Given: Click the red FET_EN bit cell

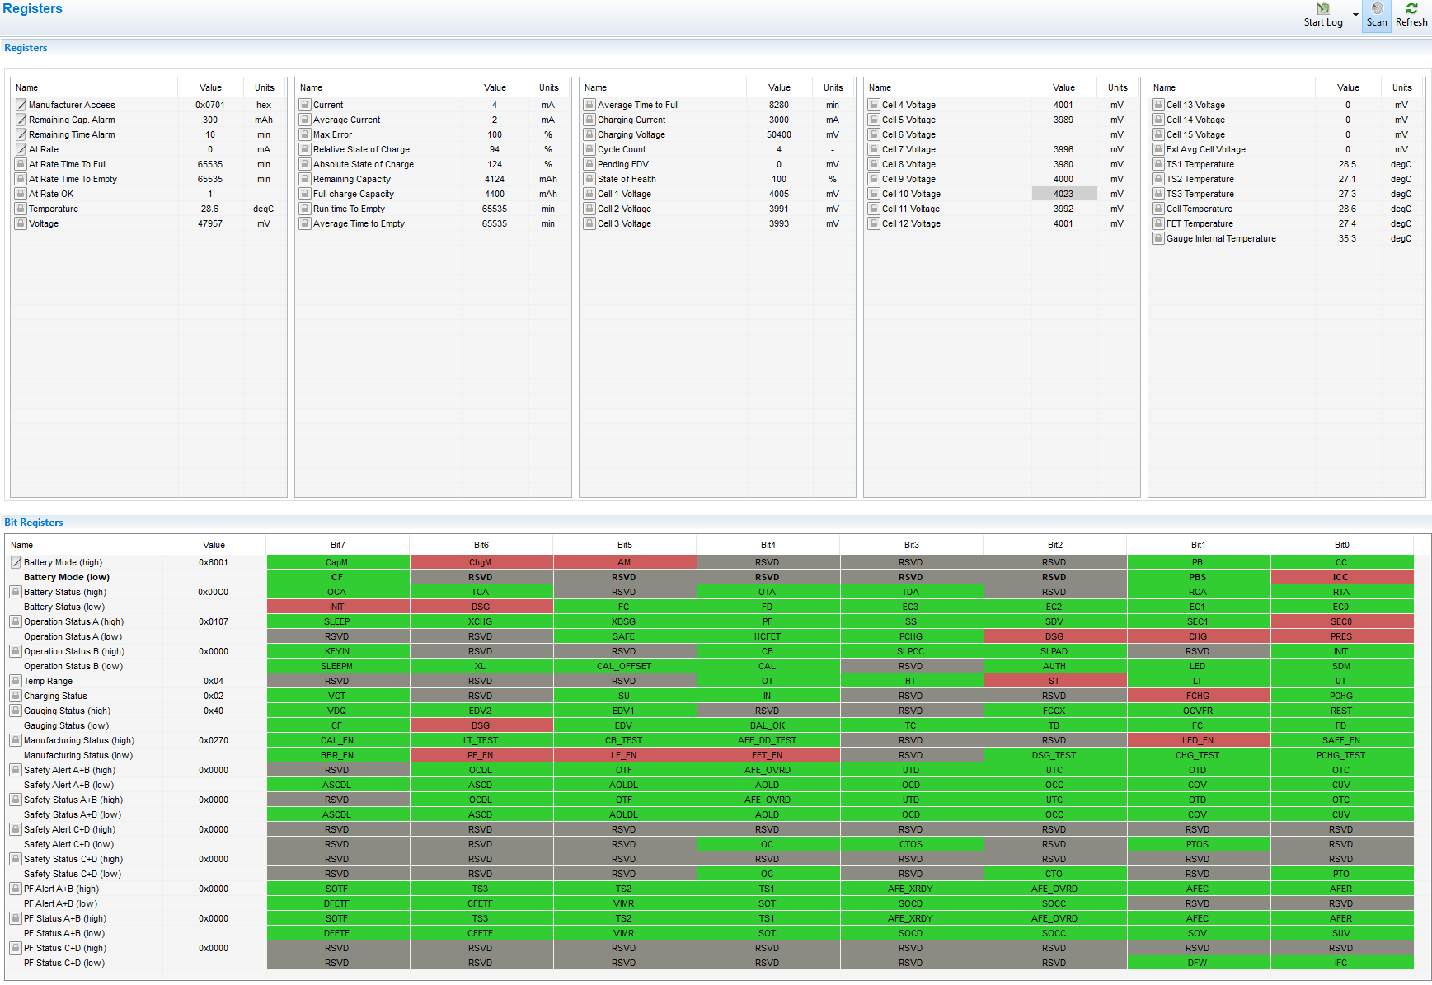Looking at the screenshot, I should [x=768, y=755].
